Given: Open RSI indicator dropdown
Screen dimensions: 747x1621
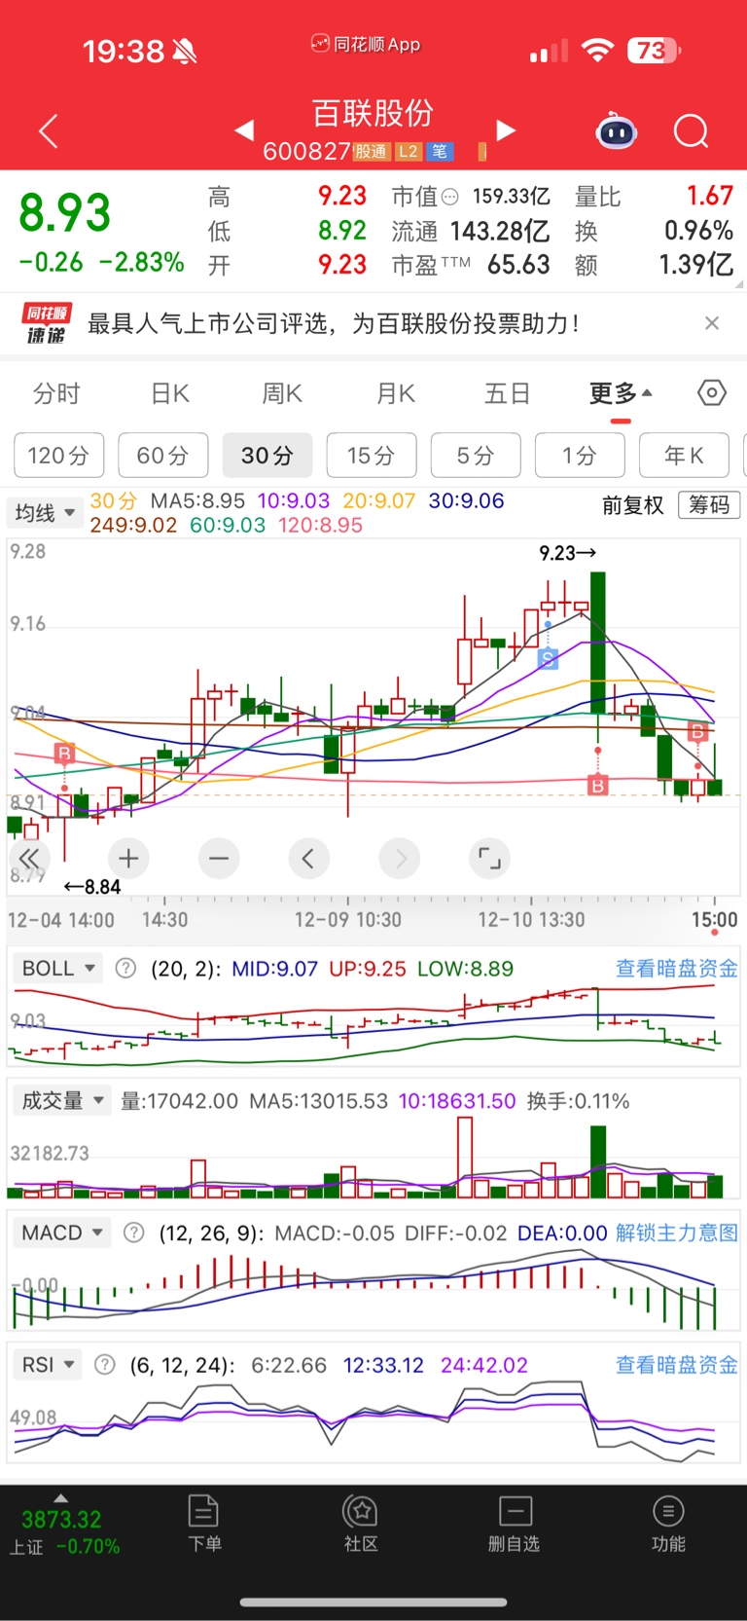Looking at the screenshot, I should click(x=48, y=1365).
